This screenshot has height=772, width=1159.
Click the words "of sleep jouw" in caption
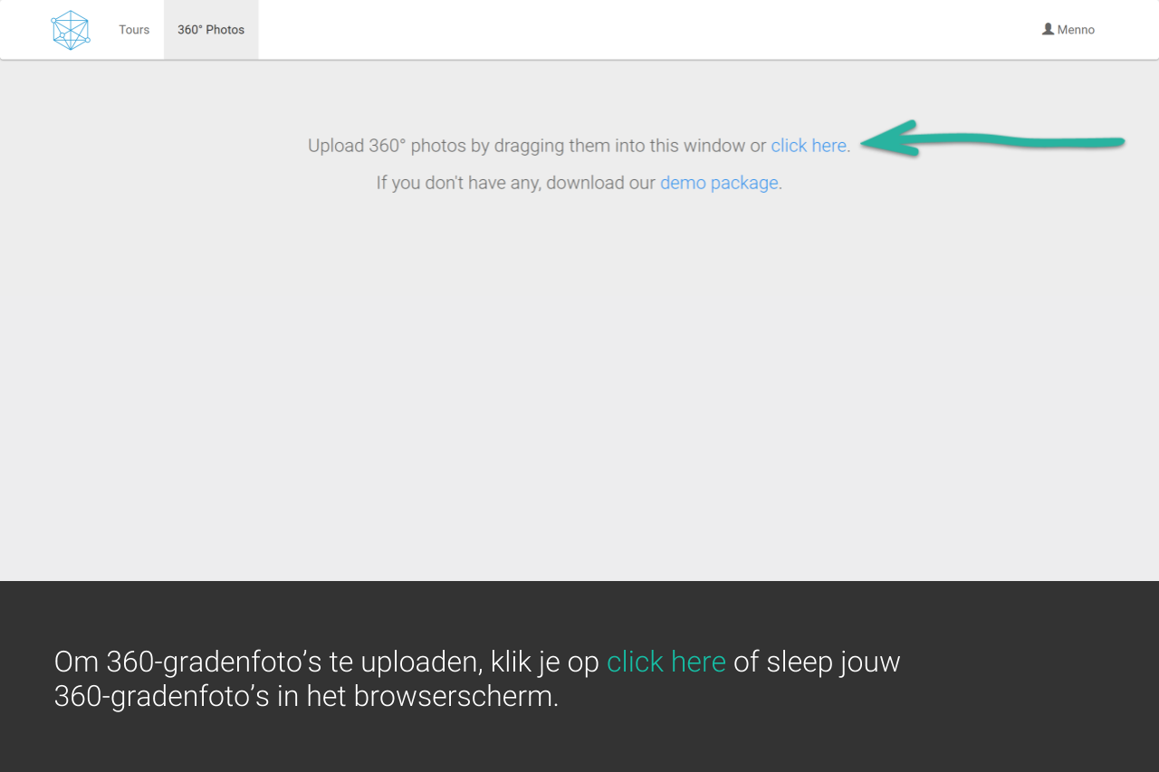(817, 662)
